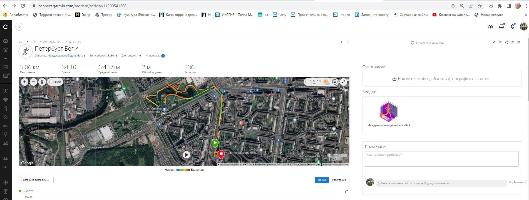Click the comment input field
This screenshot has height=200, width=529.
[x=441, y=183]
